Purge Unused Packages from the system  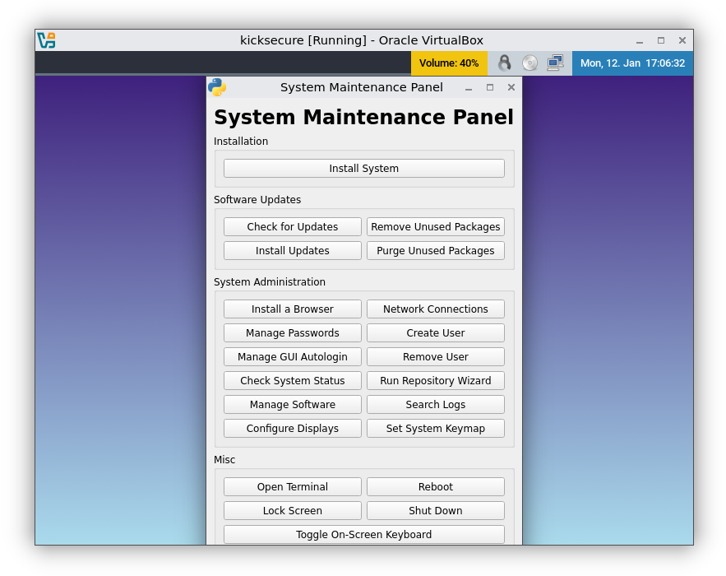(x=436, y=250)
